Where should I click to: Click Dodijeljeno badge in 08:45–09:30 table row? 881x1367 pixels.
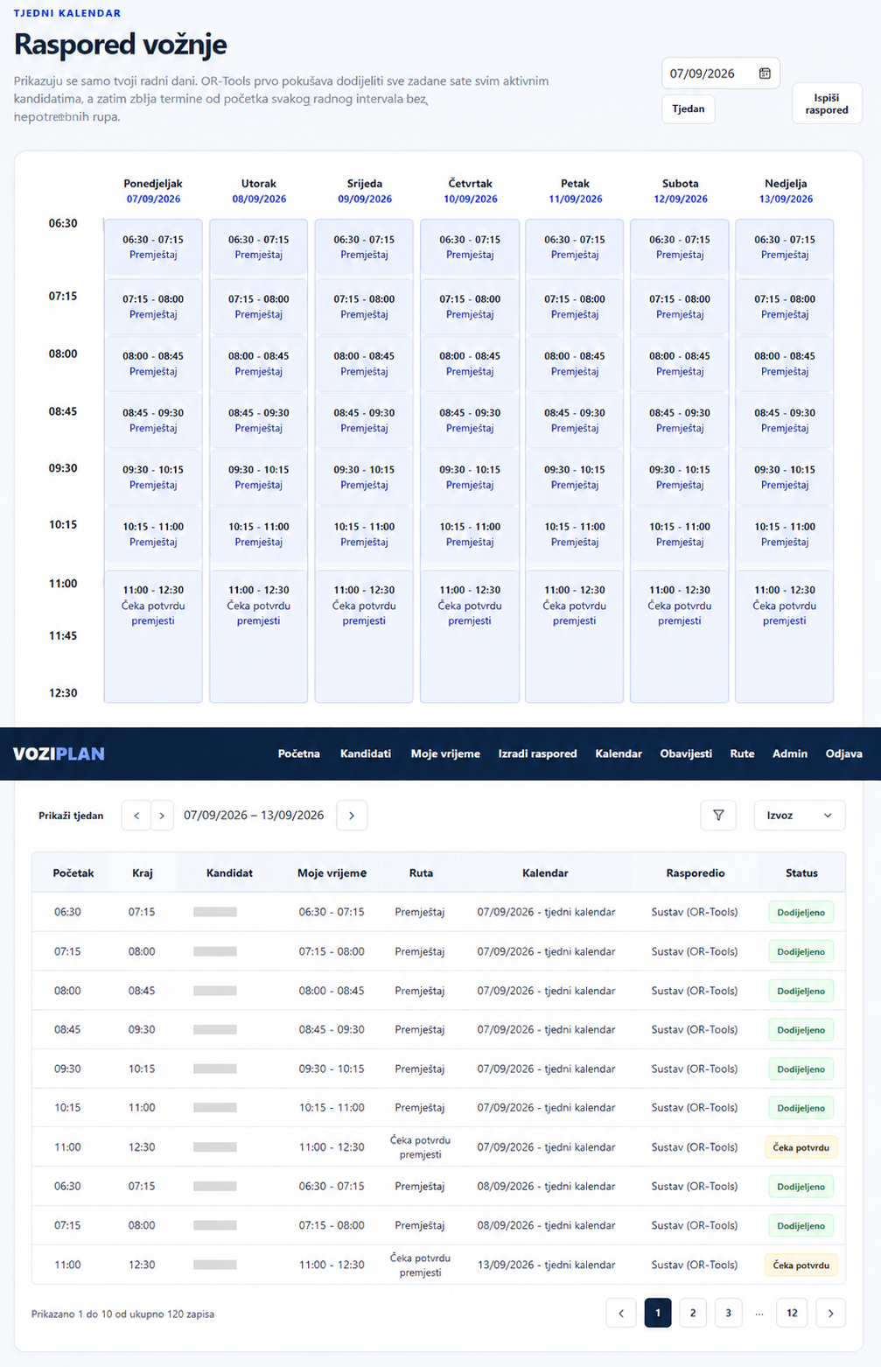[801, 1030]
